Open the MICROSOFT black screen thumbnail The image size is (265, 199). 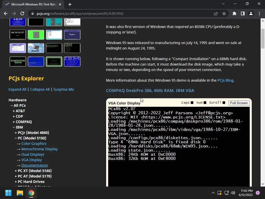18,34
